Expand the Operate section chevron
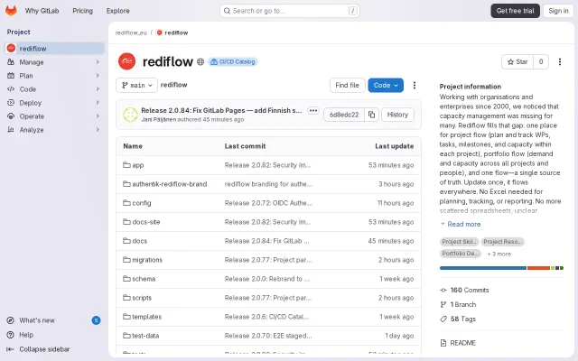The width and height of the screenshot is (578, 361). pos(98,116)
